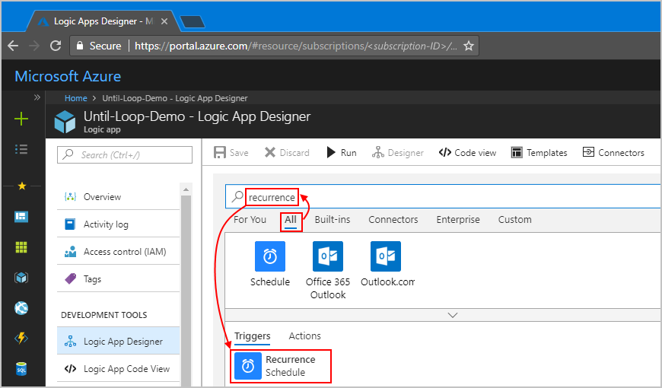Image resolution: width=662 pixels, height=388 pixels.
Task: Click the Run button in toolbar
Action: point(341,153)
